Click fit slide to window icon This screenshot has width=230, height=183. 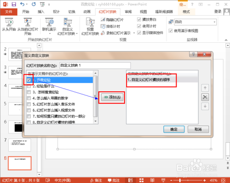click(224, 180)
